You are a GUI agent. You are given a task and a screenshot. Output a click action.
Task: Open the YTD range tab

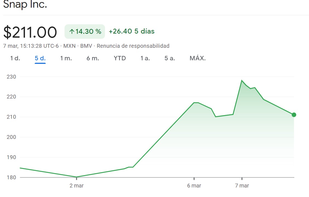(120, 58)
